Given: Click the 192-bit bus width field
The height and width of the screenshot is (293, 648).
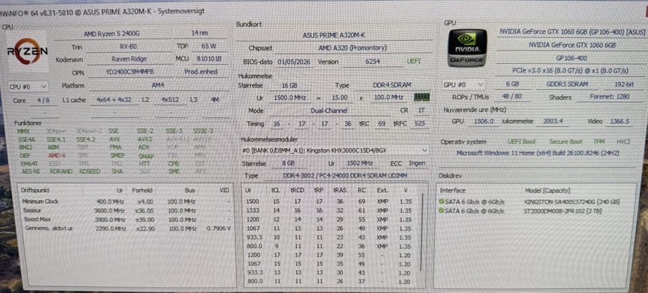Looking at the screenshot, I should point(625,84).
